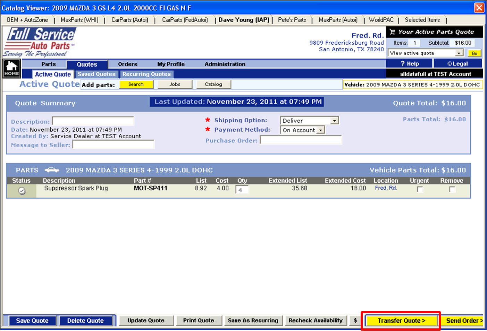Click the Full Service Auto Parts logo
Viewport: 487px width, 331px height.
[x=39, y=42]
